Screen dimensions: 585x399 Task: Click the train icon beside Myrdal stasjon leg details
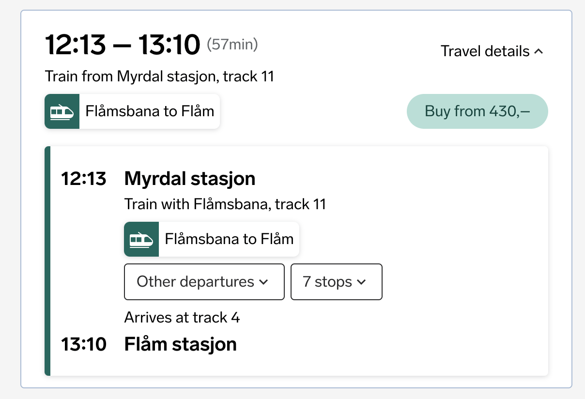[x=141, y=239]
